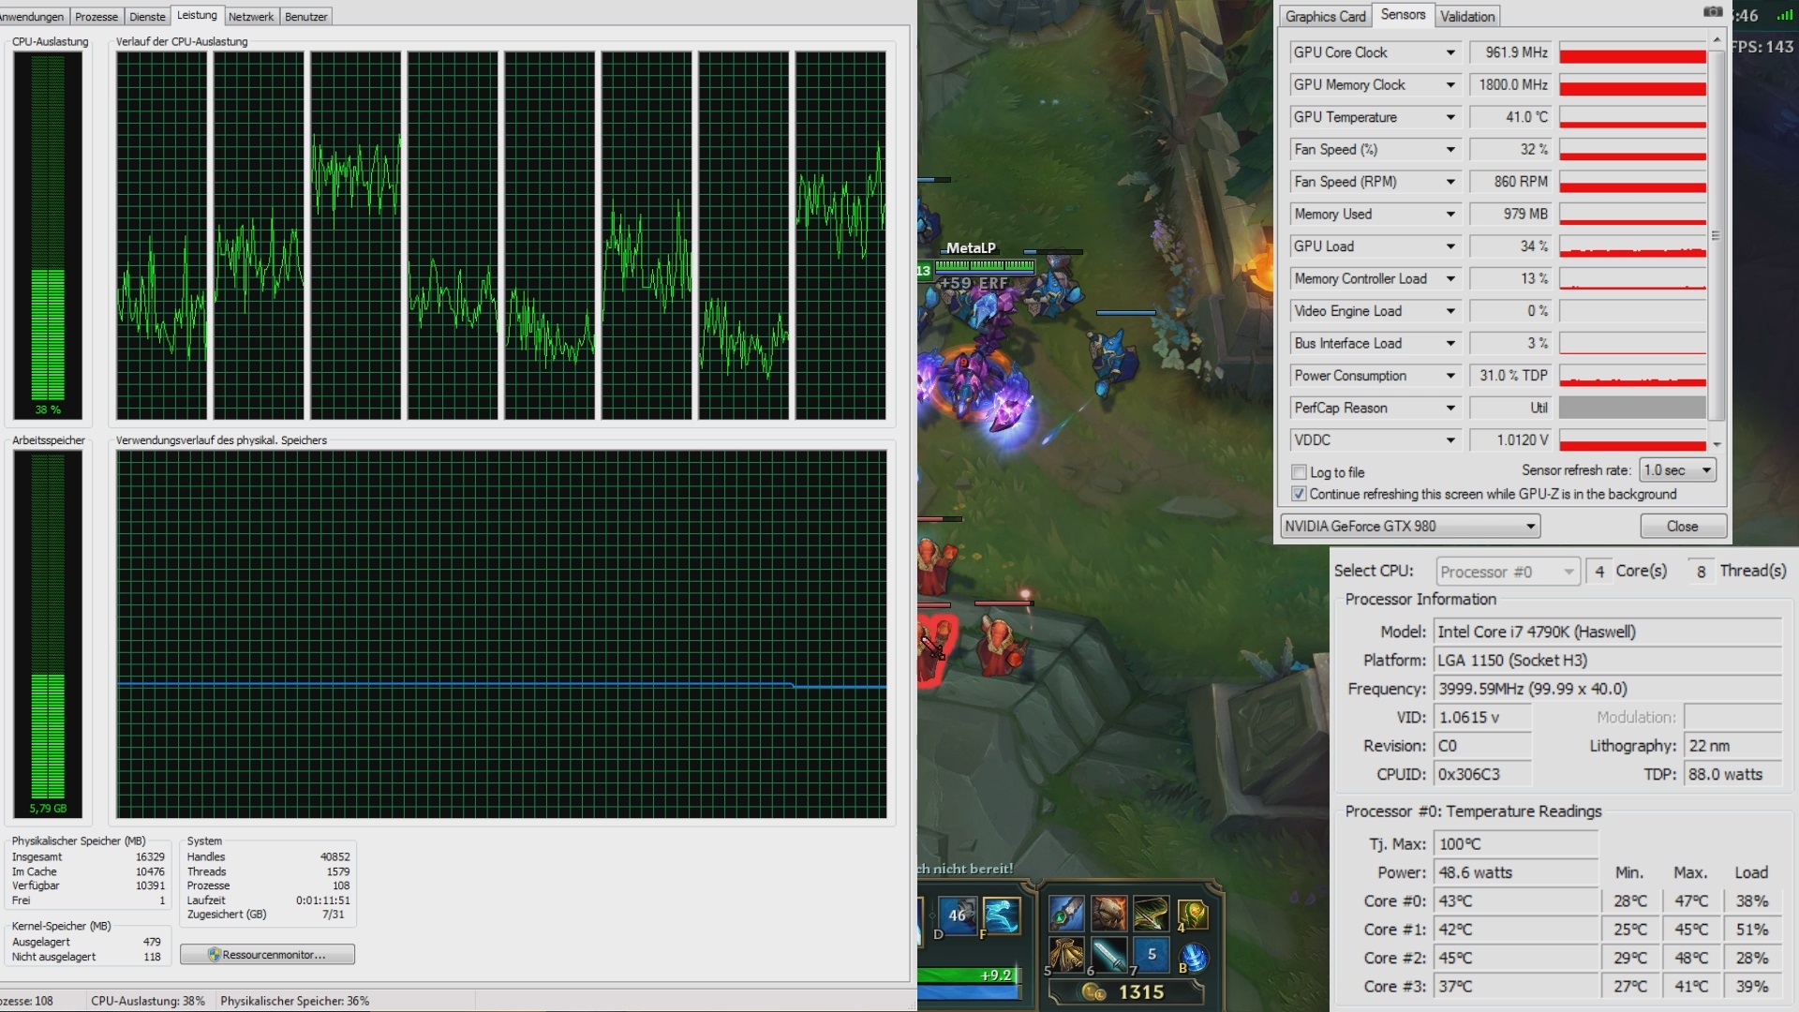Open the Prozesse tab in Task Manager
This screenshot has height=1012, width=1799.
click(x=97, y=17)
